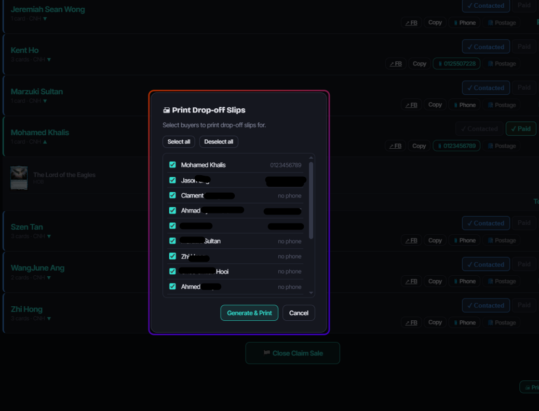Click Phone button for Szen Tan
The image size is (539, 411).
pos(464,240)
